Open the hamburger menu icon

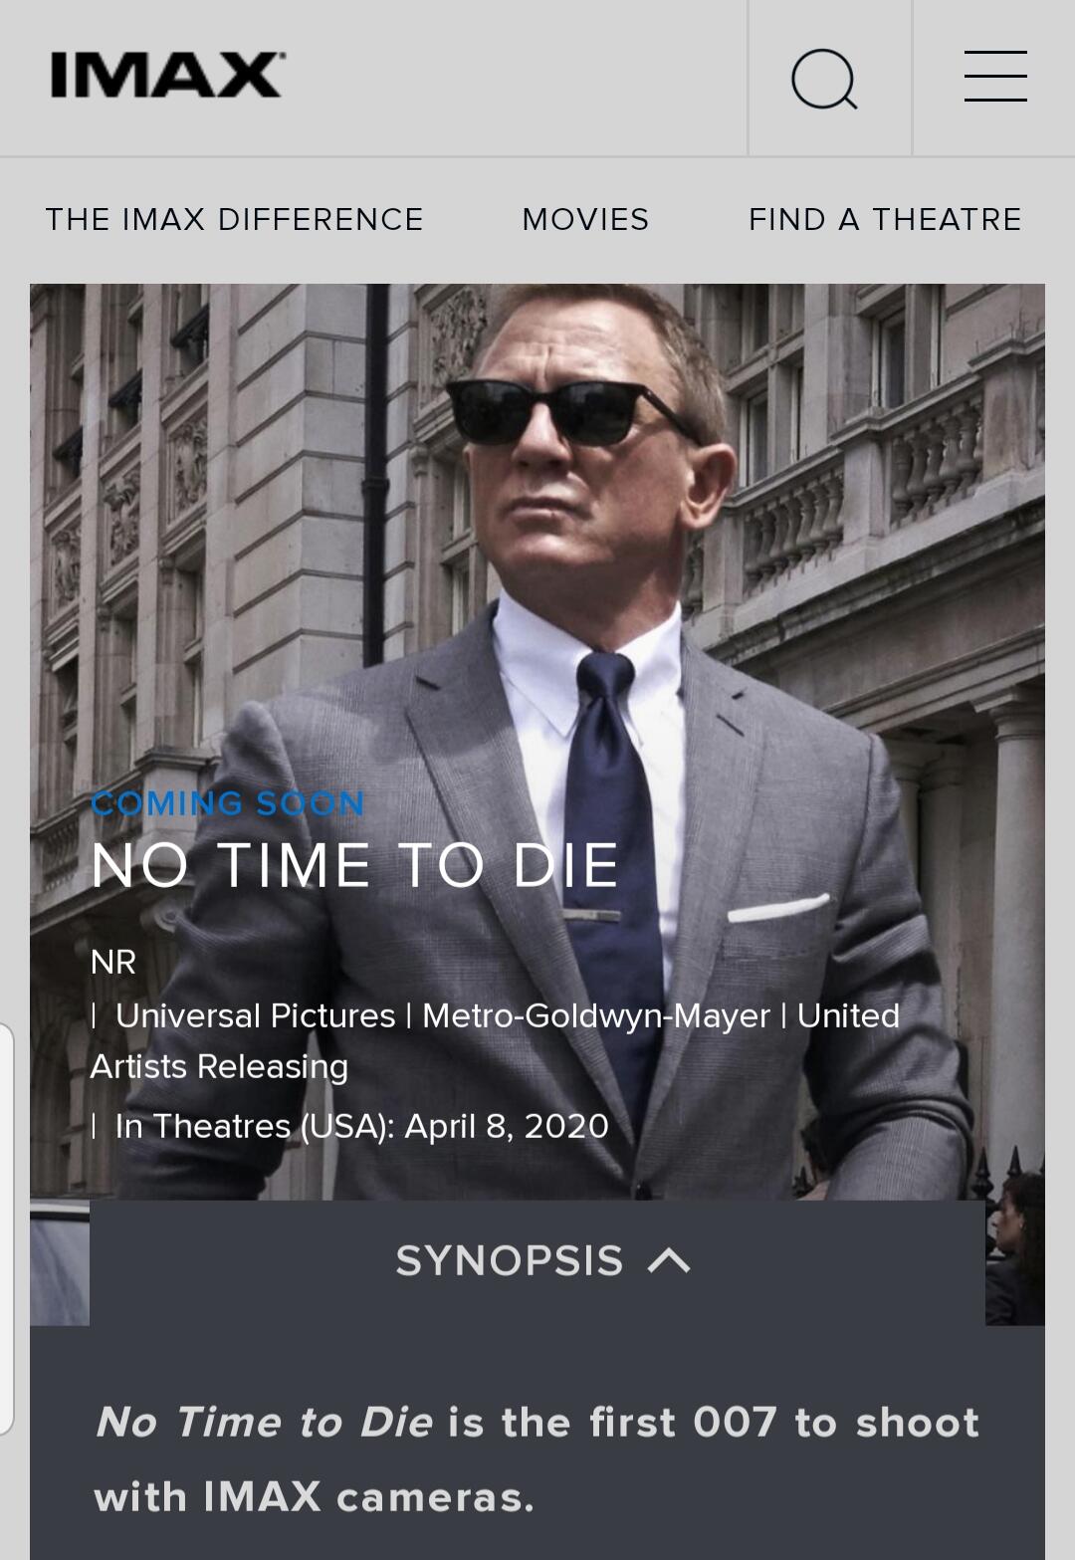click(x=995, y=77)
